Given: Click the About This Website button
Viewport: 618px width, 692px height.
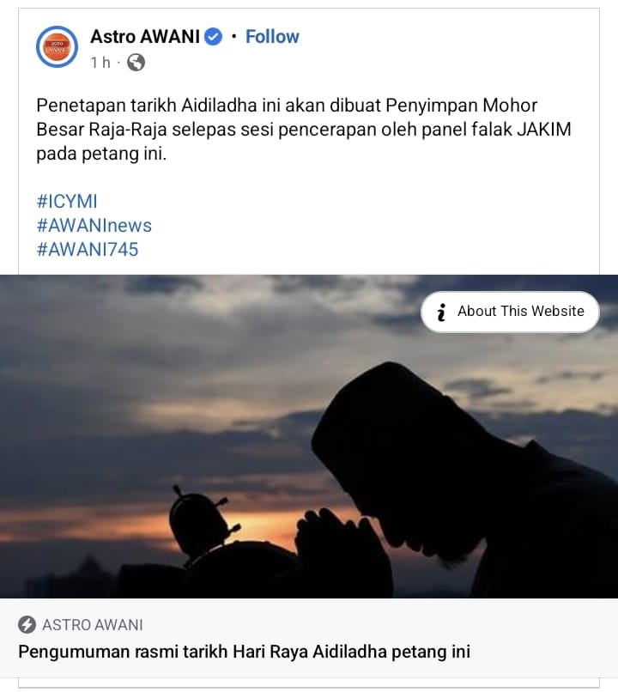Looking at the screenshot, I should tap(510, 312).
